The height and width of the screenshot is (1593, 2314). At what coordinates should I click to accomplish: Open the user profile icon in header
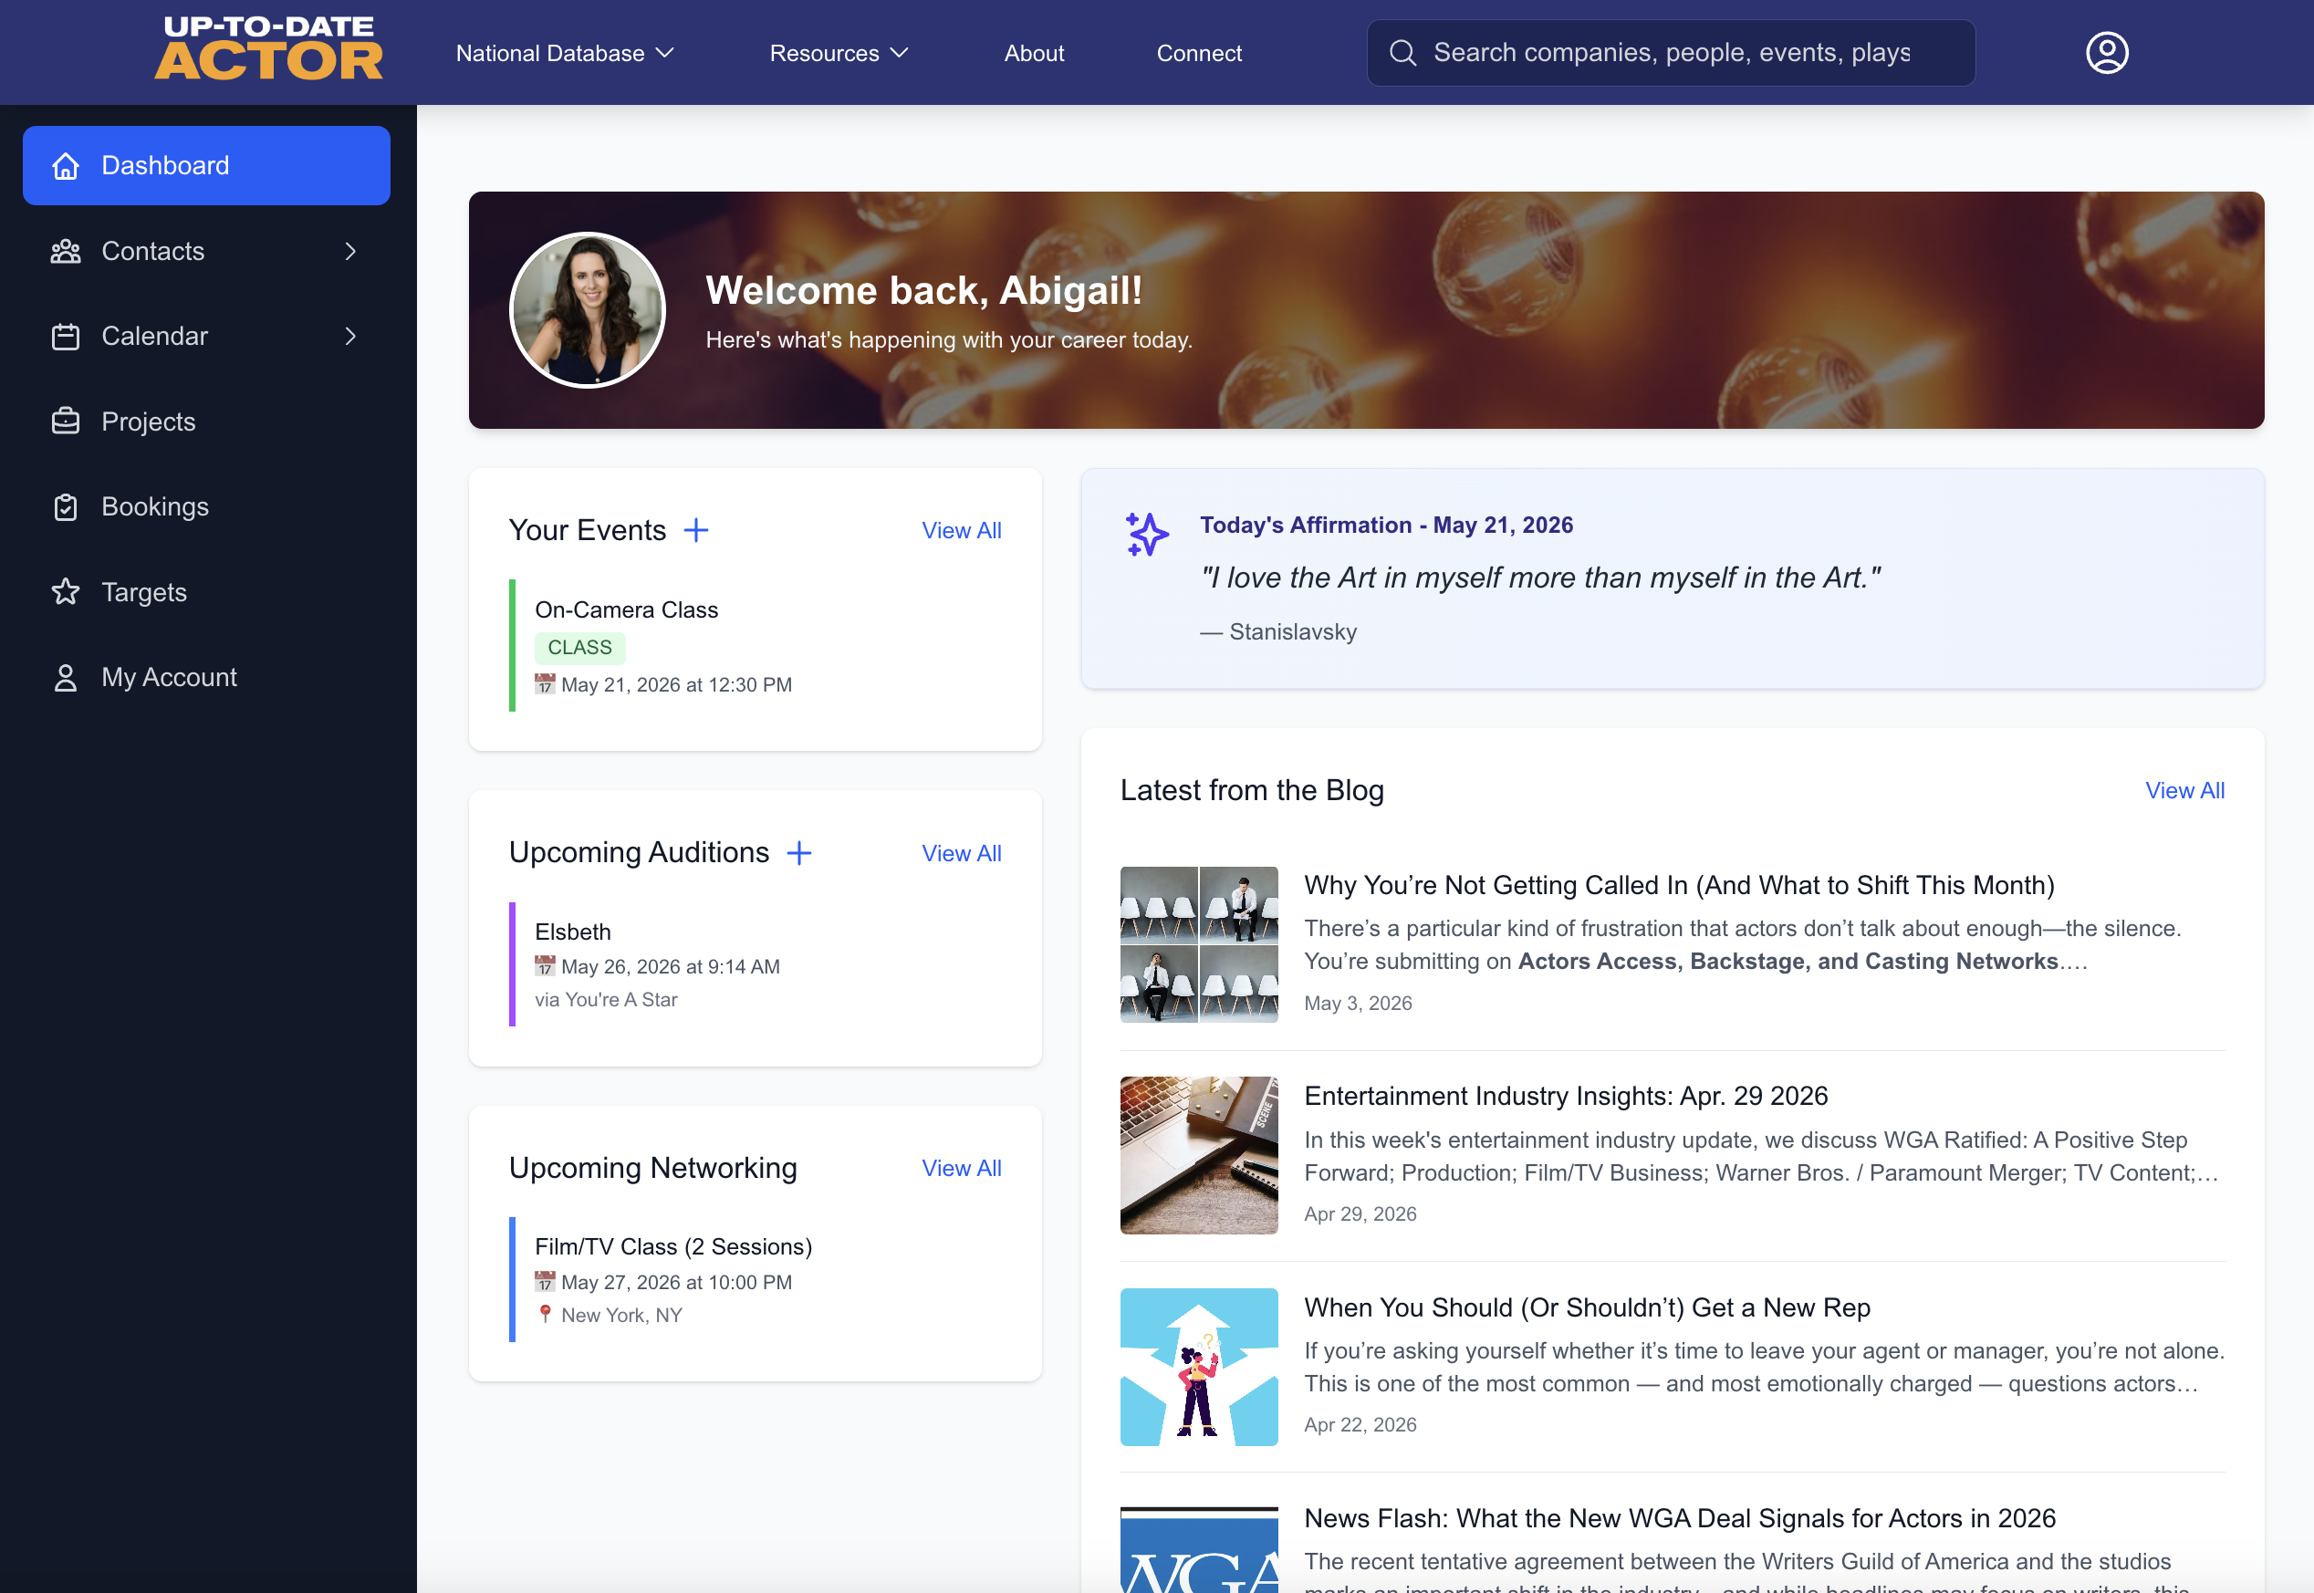point(2106,53)
